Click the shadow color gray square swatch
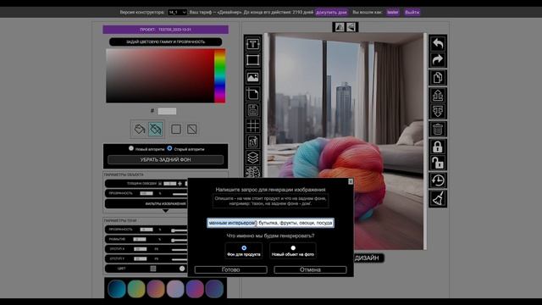Viewport: 542px width, 305px height. click(x=153, y=269)
